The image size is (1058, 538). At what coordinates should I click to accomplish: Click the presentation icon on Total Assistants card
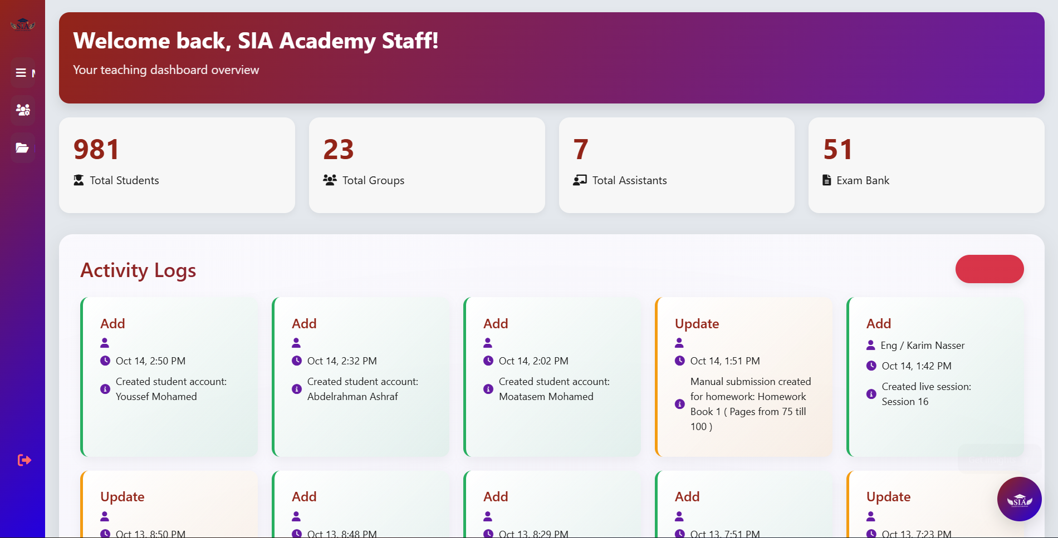tap(579, 179)
